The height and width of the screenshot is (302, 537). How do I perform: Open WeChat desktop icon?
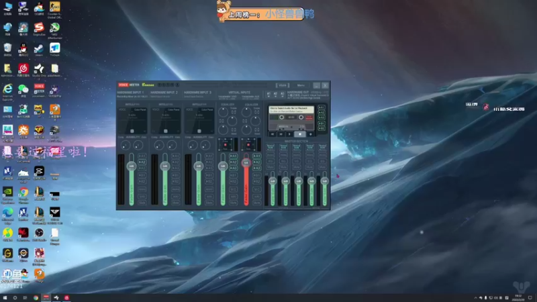pyautogui.click(x=23, y=91)
